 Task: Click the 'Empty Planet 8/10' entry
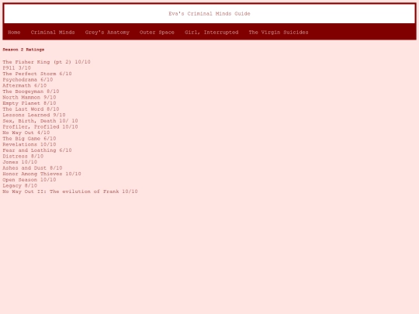29,103
